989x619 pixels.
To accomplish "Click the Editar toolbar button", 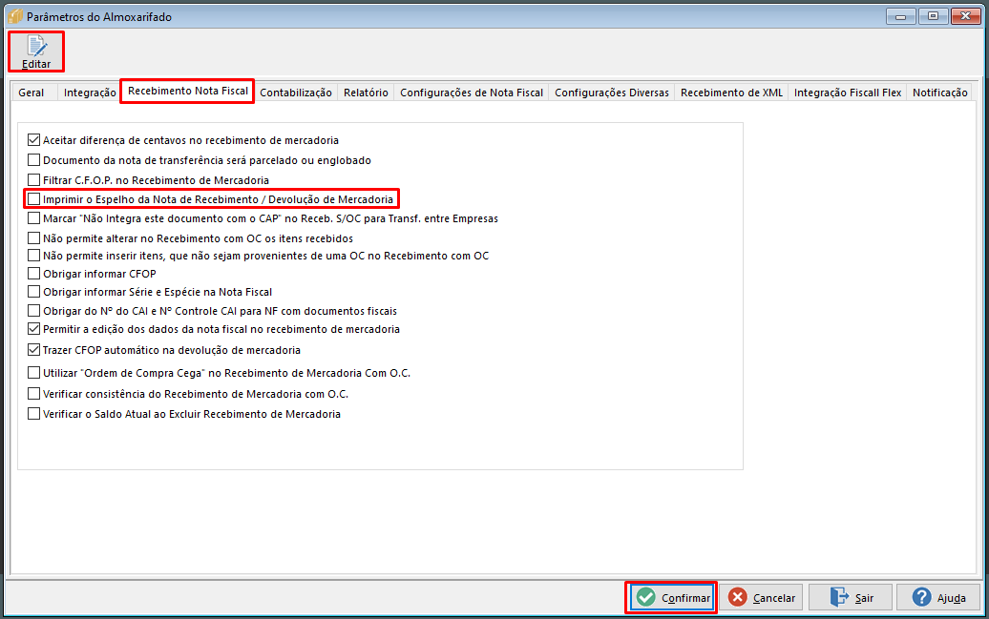I will 36,52.
